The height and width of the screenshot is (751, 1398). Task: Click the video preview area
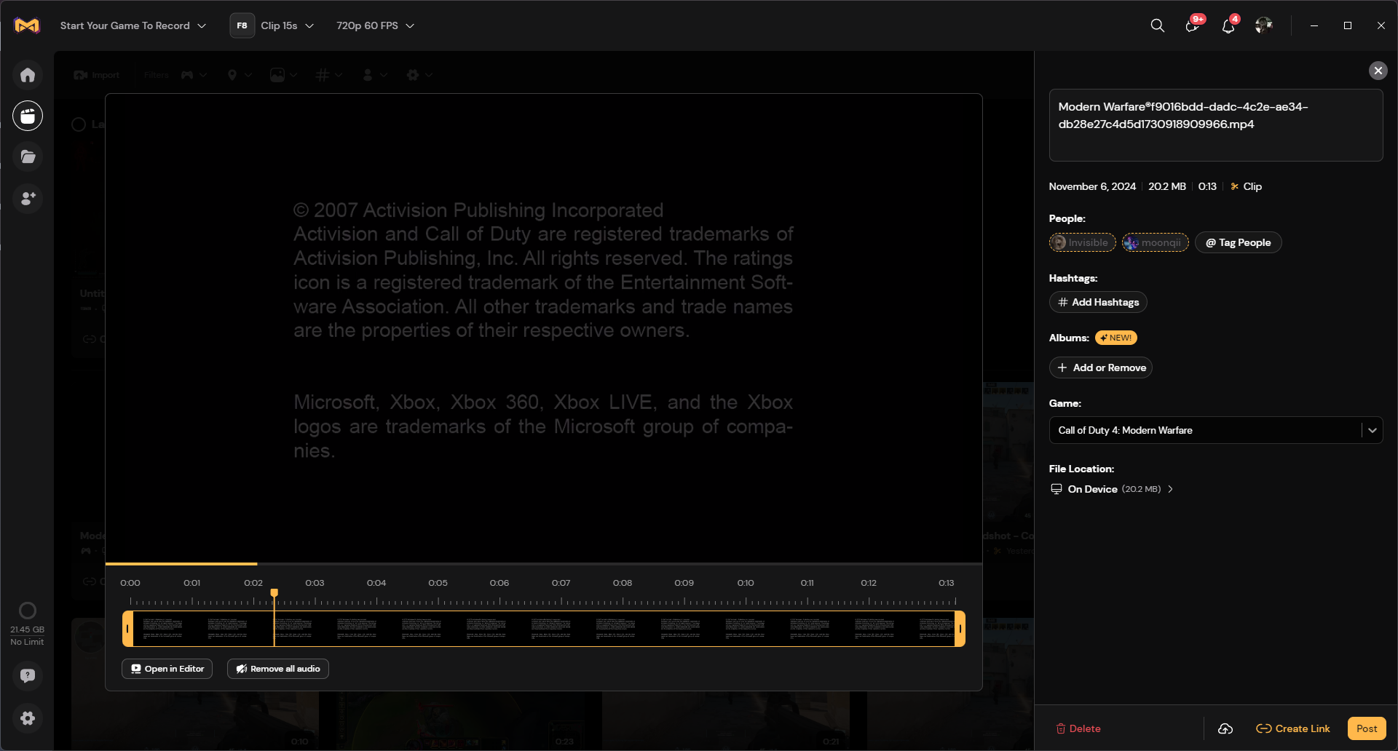[544, 327]
